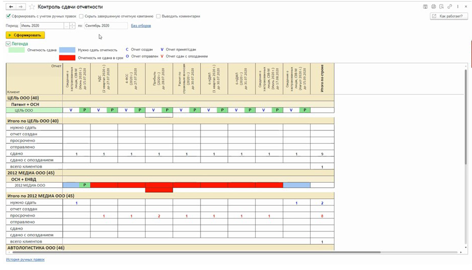
Task: Uncheck 'Сформировать с учетом ручных правок'
Action: pyautogui.click(x=8, y=16)
